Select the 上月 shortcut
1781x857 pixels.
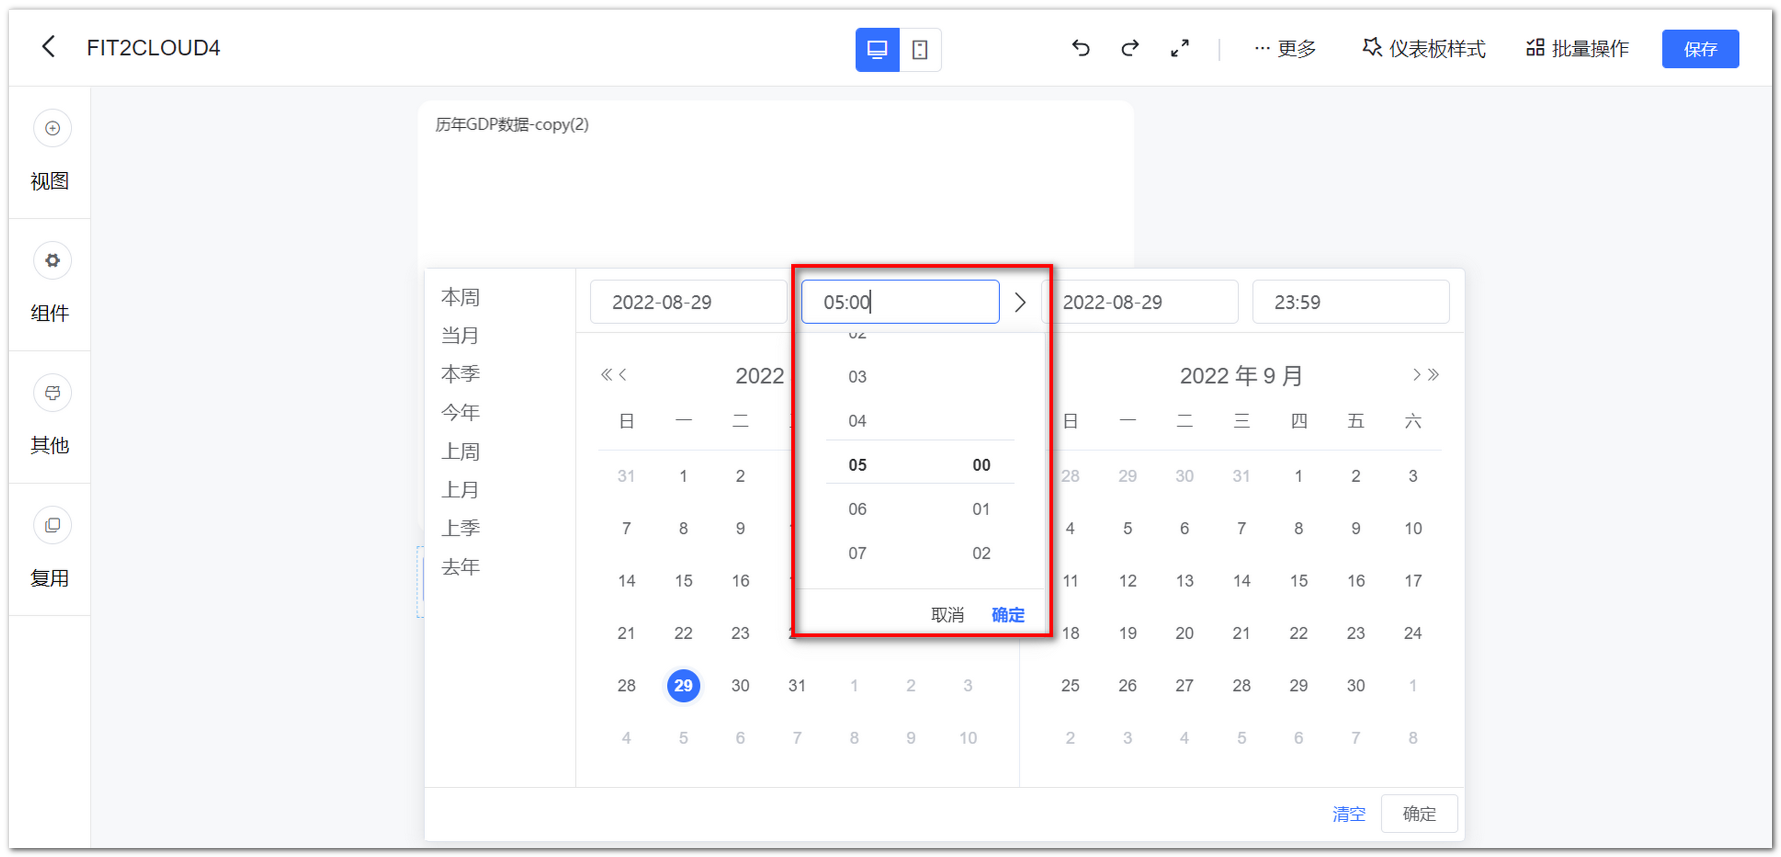point(461,490)
